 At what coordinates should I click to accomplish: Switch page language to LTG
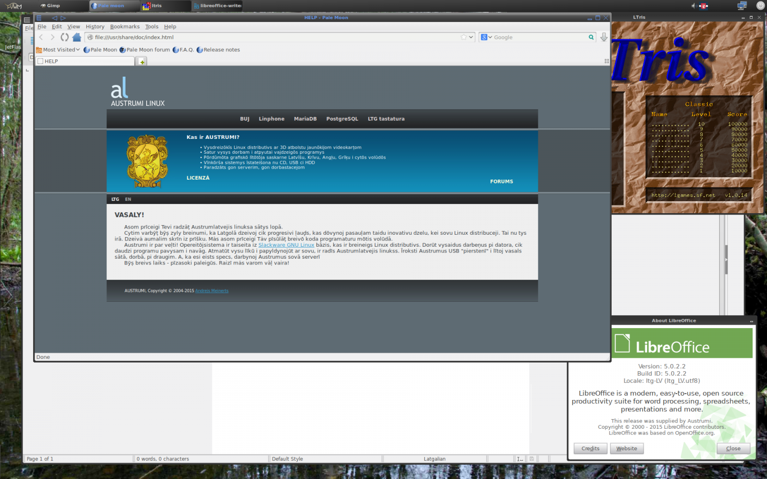(x=115, y=199)
